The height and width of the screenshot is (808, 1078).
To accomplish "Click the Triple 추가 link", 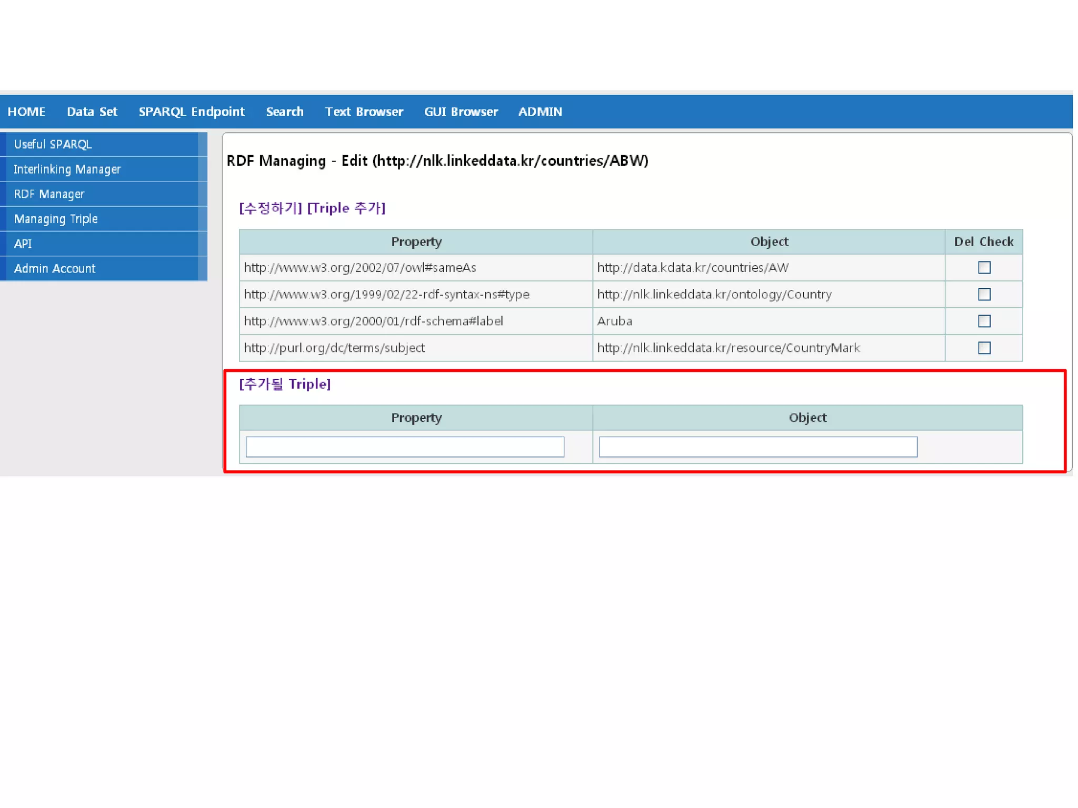I will (x=346, y=208).
